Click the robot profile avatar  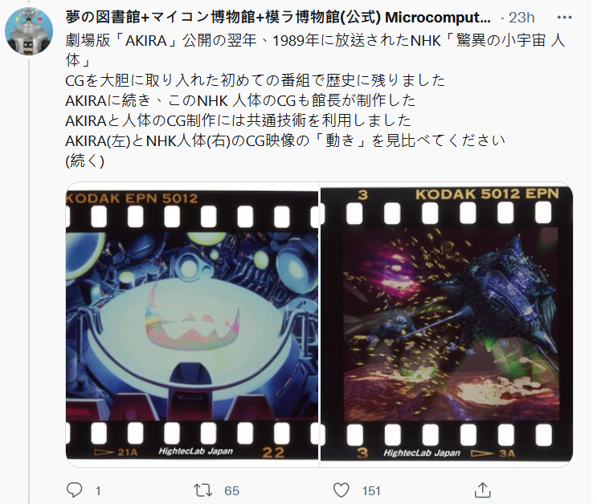[x=29, y=31]
